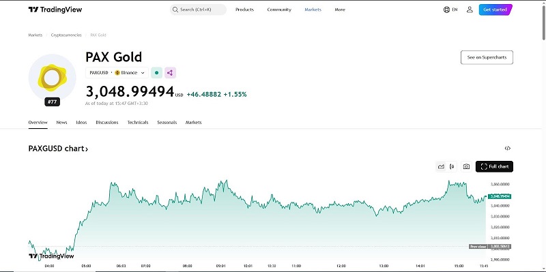Open the Markets menu
Viewport: 546px width, 272px height.
pyautogui.click(x=313, y=10)
